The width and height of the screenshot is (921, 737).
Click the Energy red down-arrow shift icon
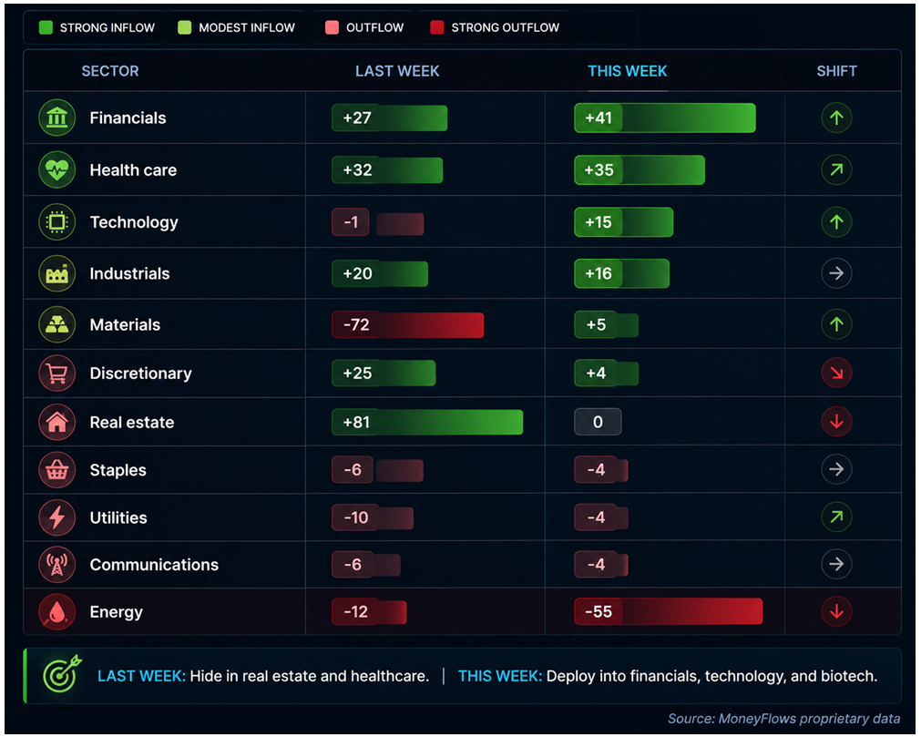point(836,611)
